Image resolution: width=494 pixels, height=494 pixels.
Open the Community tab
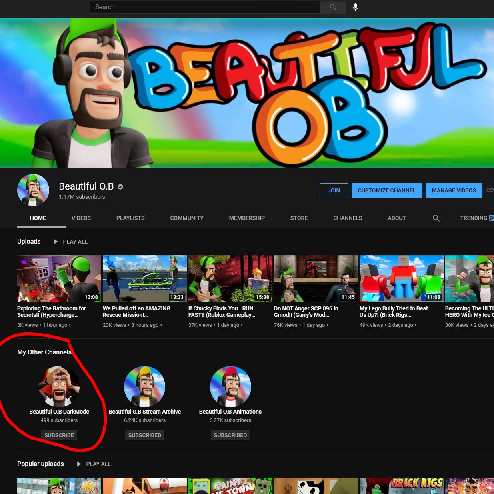coord(187,218)
